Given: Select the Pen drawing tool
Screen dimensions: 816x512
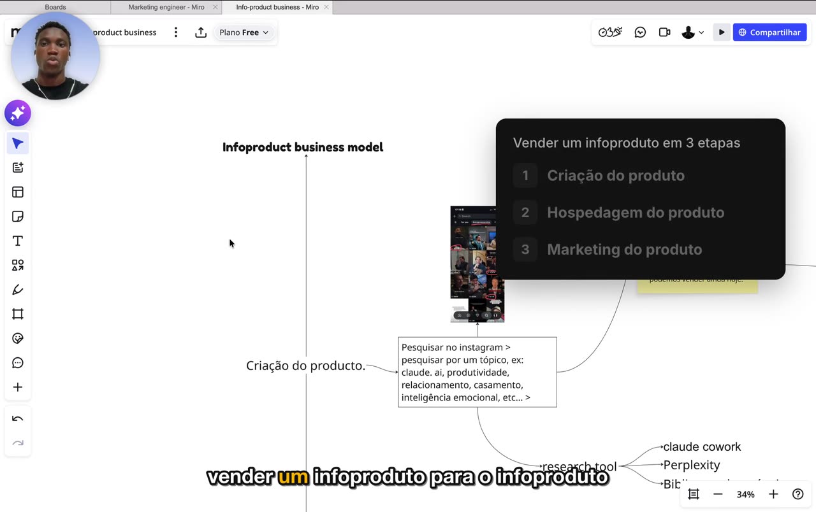Looking at the screenshot, I should [18, 290].
